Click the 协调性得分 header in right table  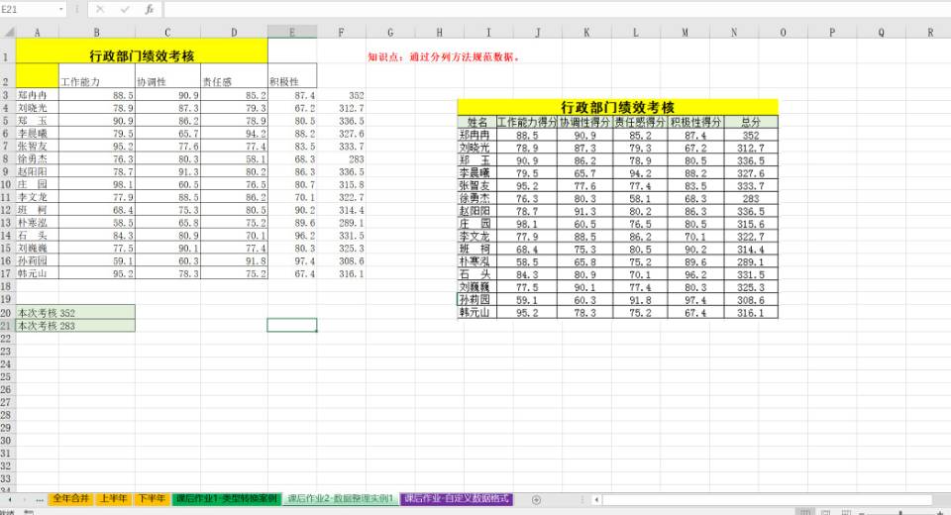pos(584,122)
